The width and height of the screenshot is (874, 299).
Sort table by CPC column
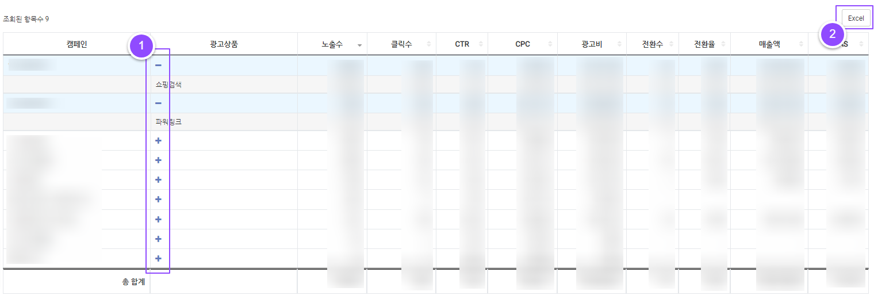pyautogui.click(x=523, y=44)
